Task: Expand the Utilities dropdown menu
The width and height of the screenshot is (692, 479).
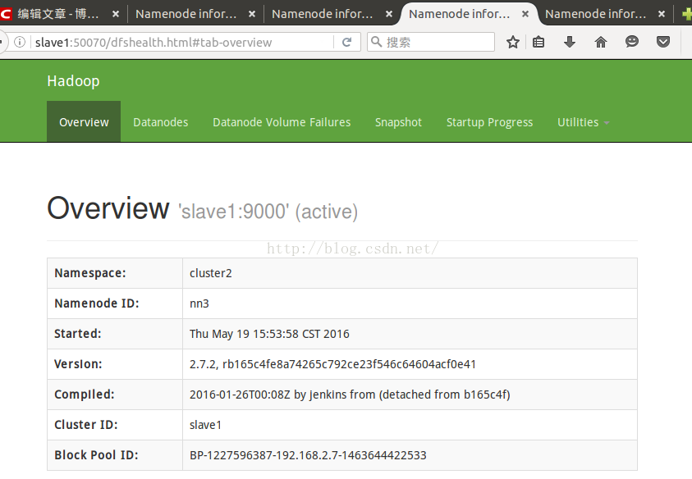Action: click(583, 122)
